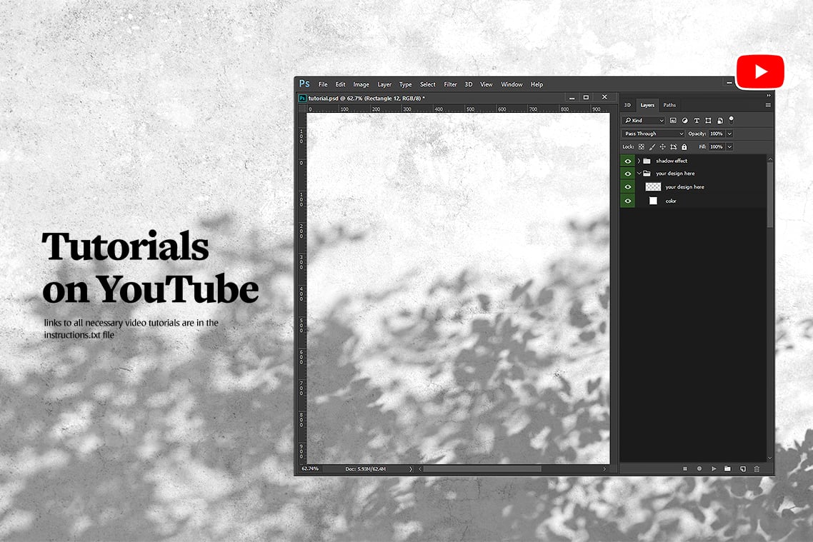The width and height of the screenshot is (813, 542).
Task: Select the filter for type layers
Action: click(697, 121)
